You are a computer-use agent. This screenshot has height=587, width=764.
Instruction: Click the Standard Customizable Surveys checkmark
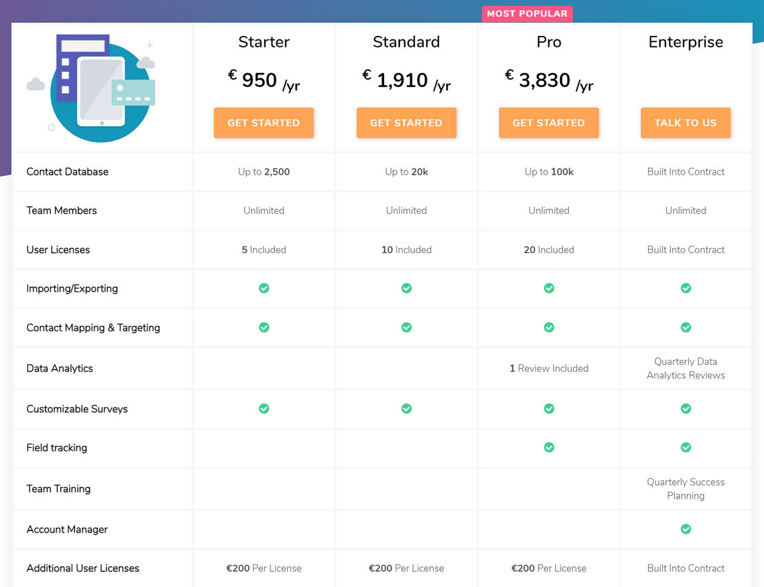click(406, 408)
